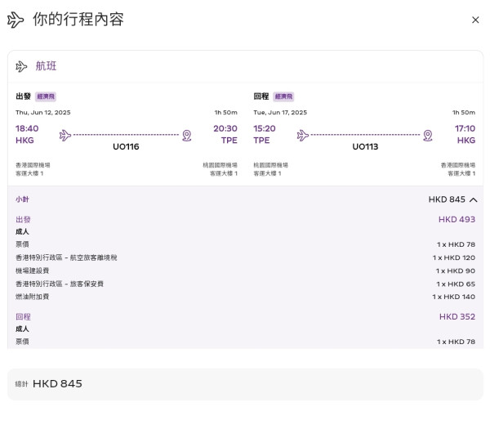Click the departing plane icon for UO116
Image resolution: width=490 pixels, height=425 pixels.
65,136
